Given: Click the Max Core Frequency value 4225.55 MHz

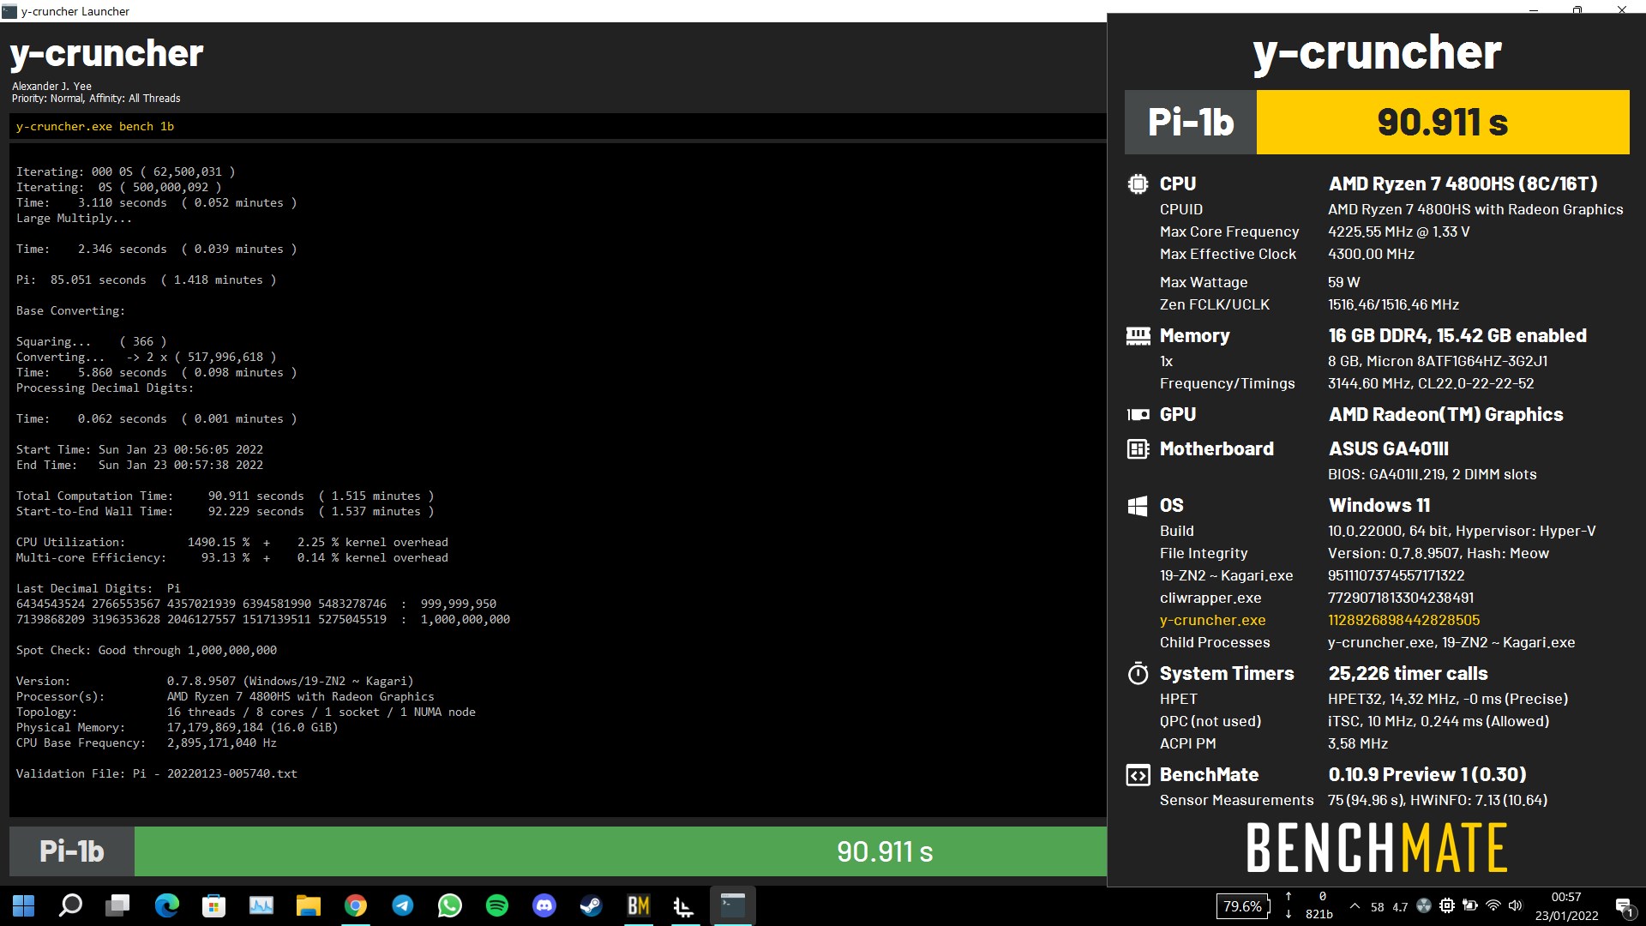Looking at the screenshot, I should (1398, 231).
